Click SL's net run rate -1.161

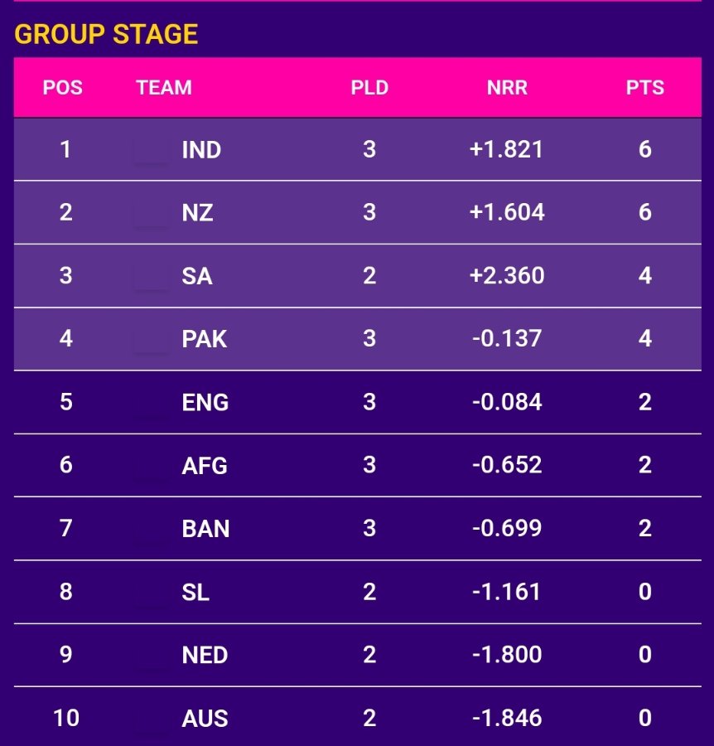pyautogui.click(x=507, y=592)
